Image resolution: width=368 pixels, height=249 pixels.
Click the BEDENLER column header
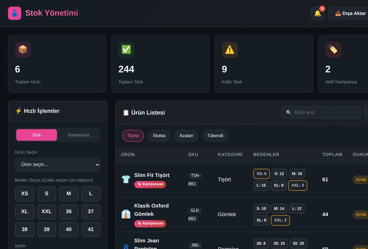click(x=266, y=154)
